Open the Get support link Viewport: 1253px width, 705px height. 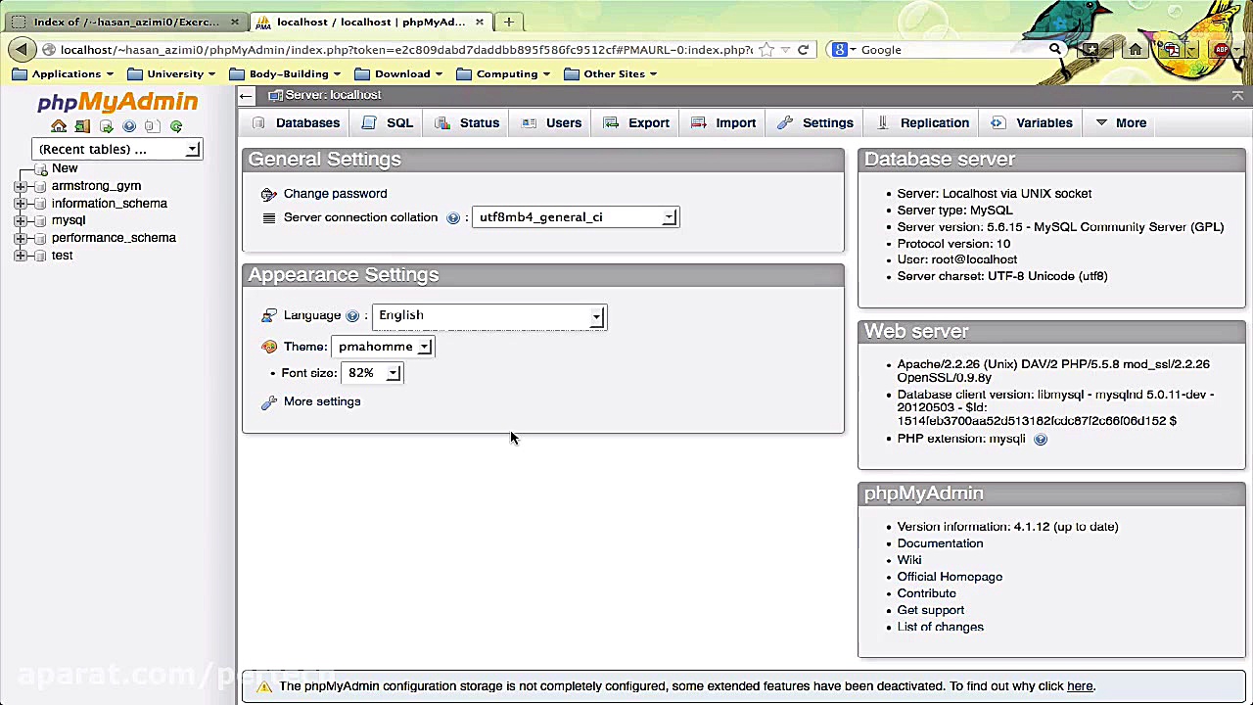(x=931, y=610)
